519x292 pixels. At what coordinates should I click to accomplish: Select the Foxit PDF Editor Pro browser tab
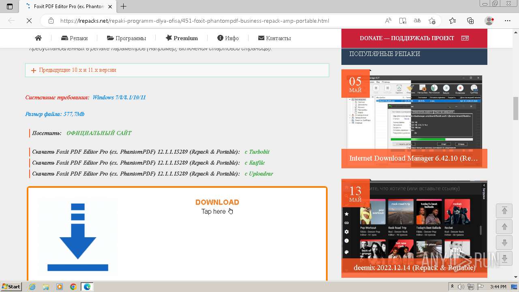(x=69, y=6)
